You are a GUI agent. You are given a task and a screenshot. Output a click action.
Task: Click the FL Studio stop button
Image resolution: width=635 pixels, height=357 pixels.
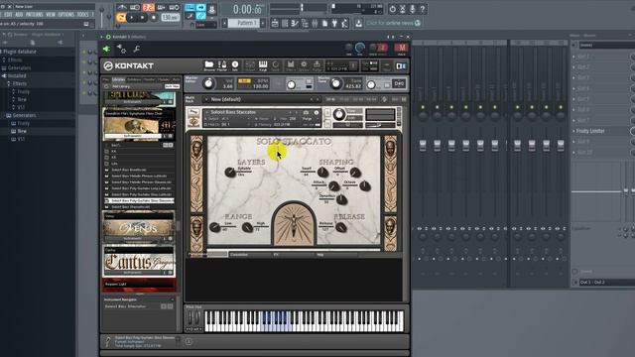142,18
